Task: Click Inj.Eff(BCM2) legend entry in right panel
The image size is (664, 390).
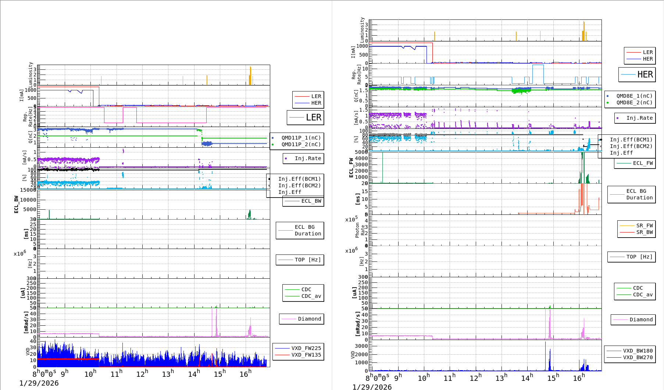Action: click(x=631, y=146)
